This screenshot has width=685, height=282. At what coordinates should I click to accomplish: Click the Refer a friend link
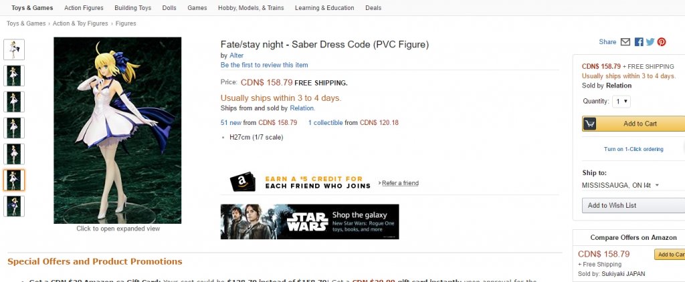coord(400,183)
